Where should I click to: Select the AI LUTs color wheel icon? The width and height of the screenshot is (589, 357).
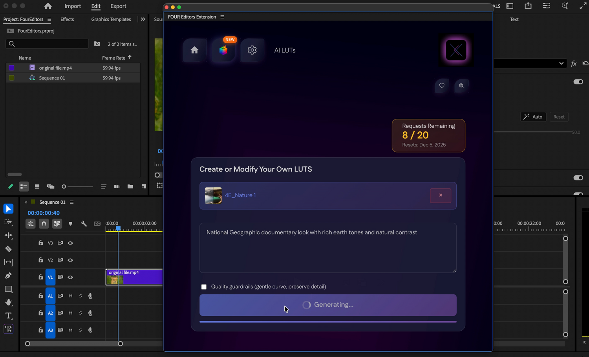(x=223, y=50)
